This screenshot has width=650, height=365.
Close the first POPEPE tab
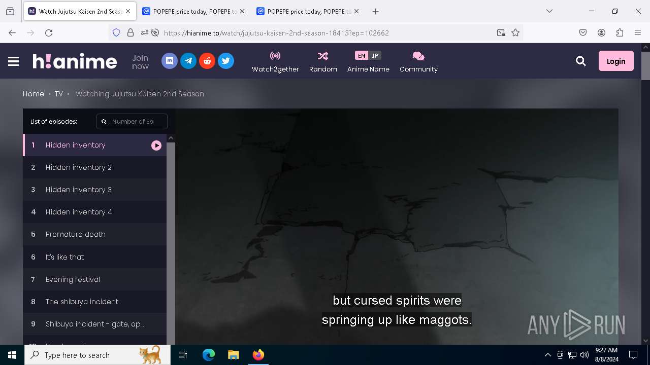point(242,11)
